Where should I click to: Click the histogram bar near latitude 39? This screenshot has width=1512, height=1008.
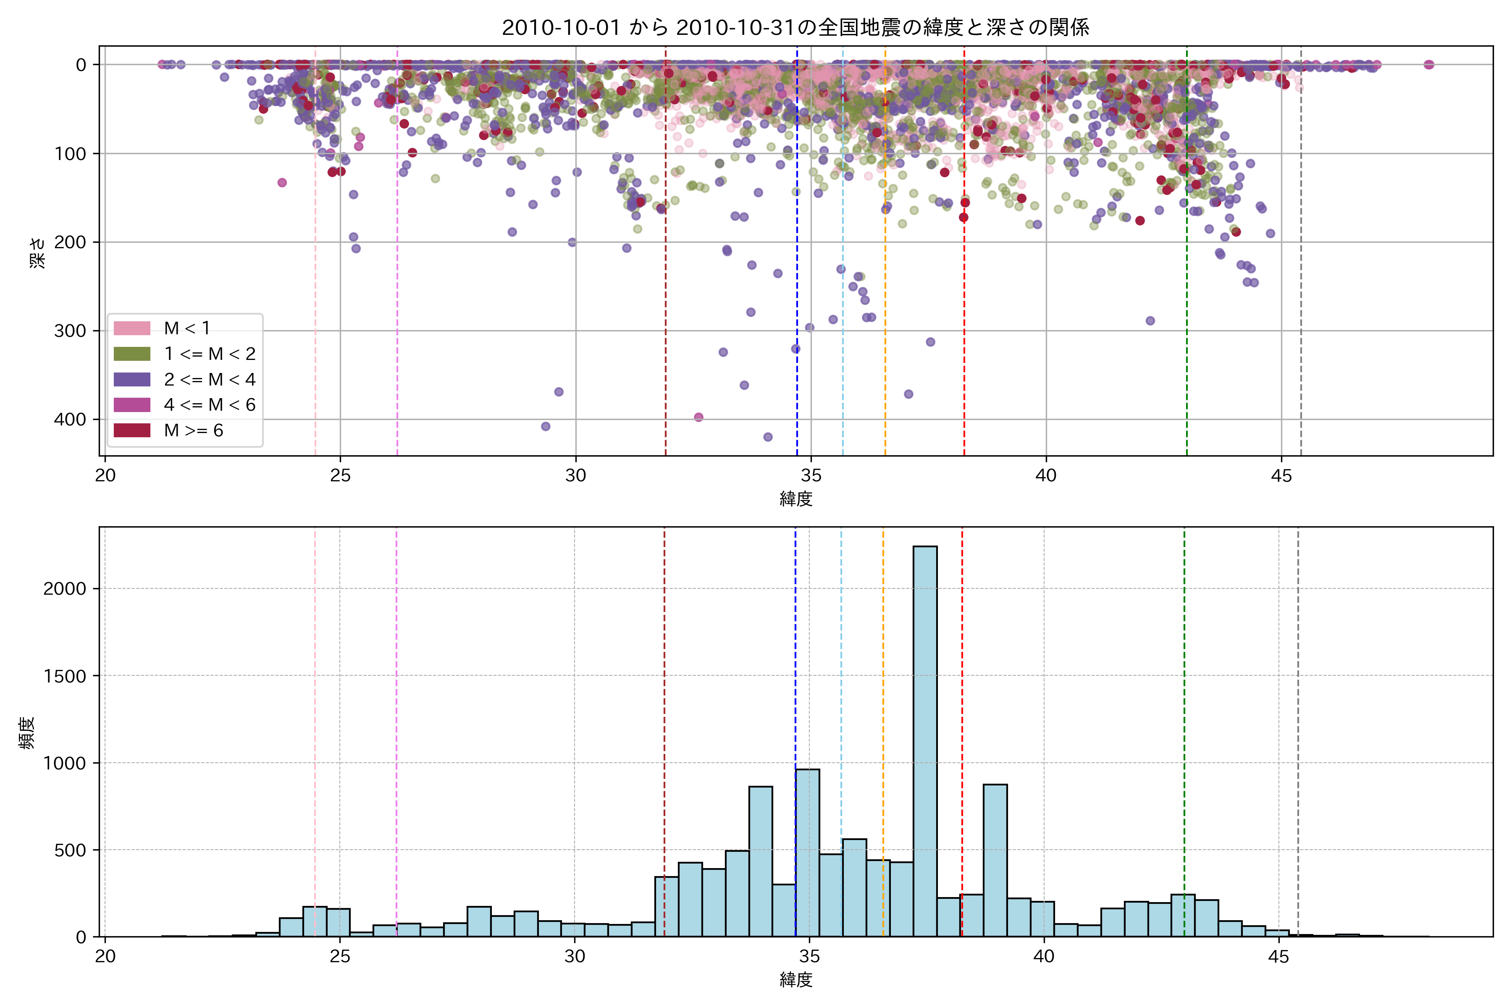coord(995,860)
